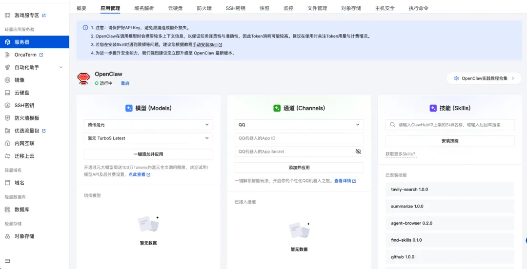Viewport: 527px width, 269px height.
Task: Click the 内网互联 cloud icon in sidebar
Action: (x=7, y=143)
